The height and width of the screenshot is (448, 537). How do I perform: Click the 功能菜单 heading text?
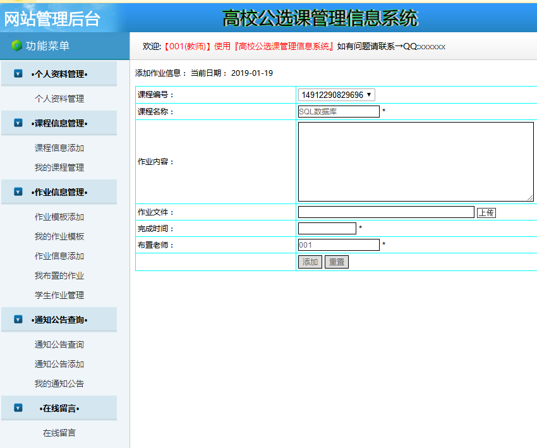[47, 45]
